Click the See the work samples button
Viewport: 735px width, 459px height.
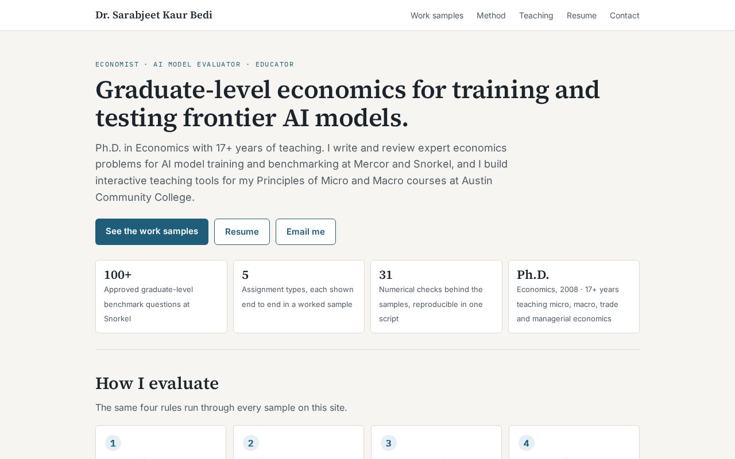(x=152, y=232)
